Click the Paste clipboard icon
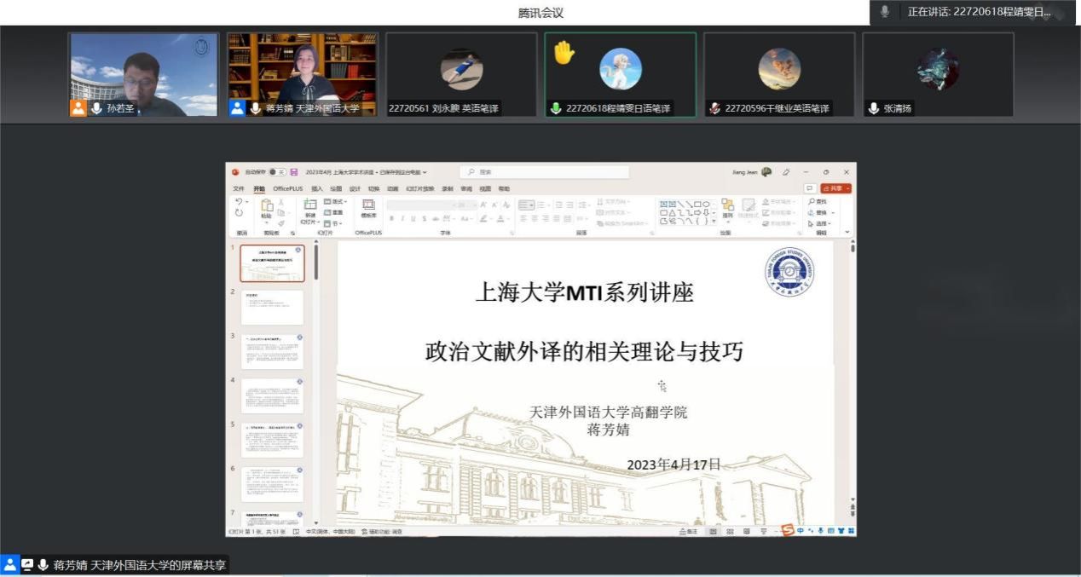The width and height of the screenshot is (1081, 577). pyautogui.click(x=267, y=206)
